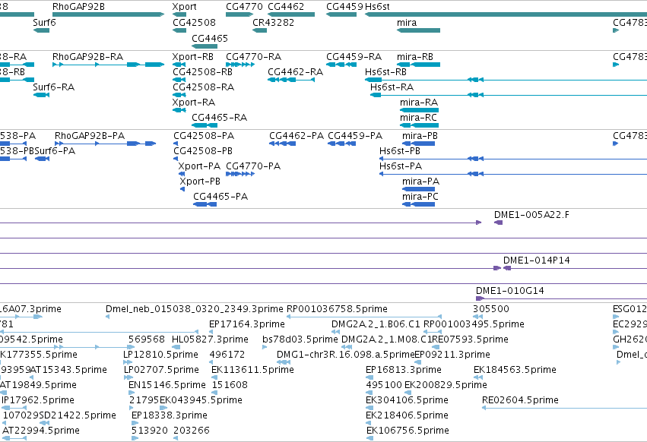Select the Dmel_neb_015038_0320_2349.3prime EST label
The image size is (647, 442).
tap(195, 309)
